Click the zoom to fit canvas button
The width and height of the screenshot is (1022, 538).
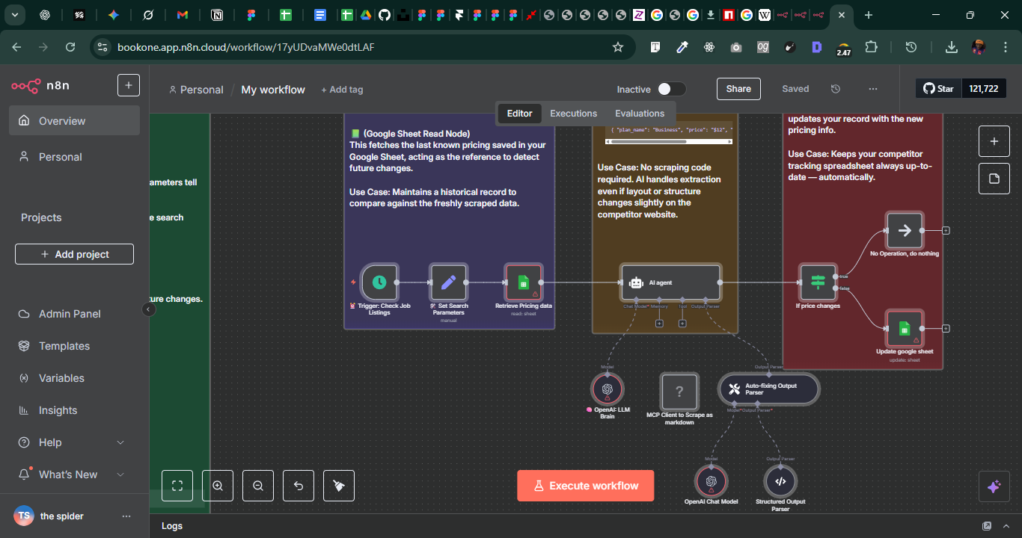pyautogui.click(x=177, y=486)
